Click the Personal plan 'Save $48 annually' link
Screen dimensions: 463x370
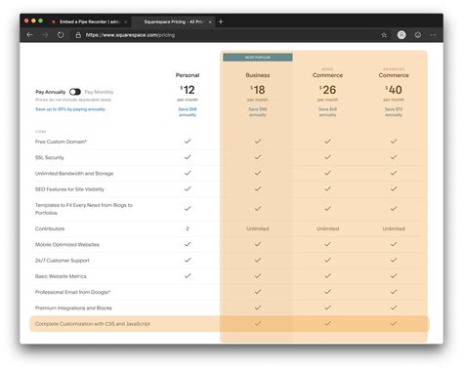point(188,112)
